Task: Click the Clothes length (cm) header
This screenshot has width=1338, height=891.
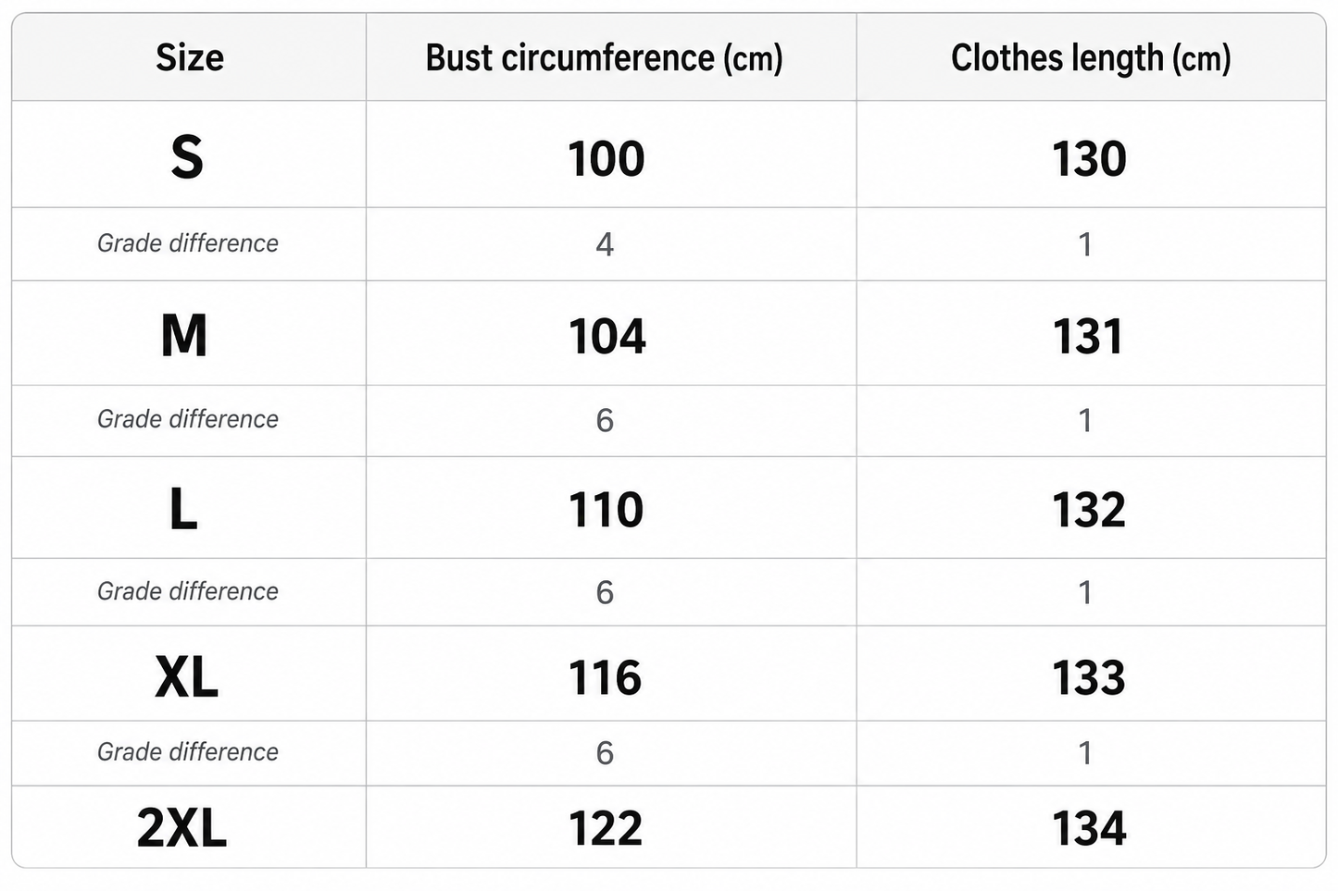Action: 1091,58
